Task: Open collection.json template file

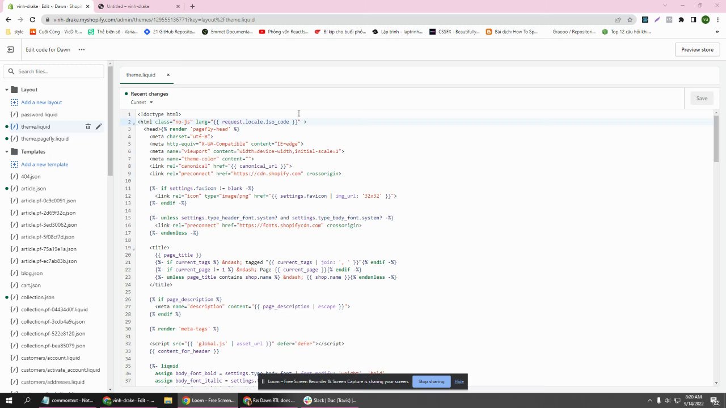Action: (37, 297)
